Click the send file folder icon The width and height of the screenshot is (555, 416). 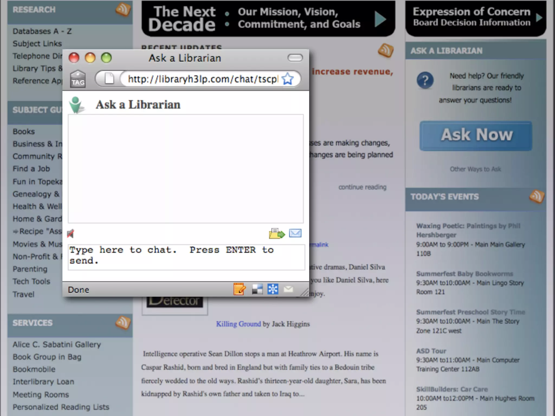tap(276, 233)
